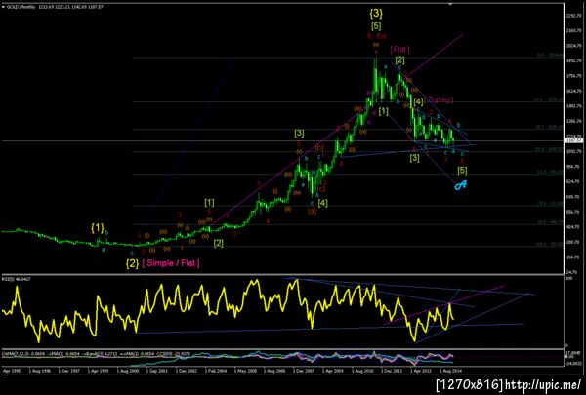The height and width of the screenshot is (395, 586).
Task: Click the 1 Aug 2010 date label
Action: point(362,372)
